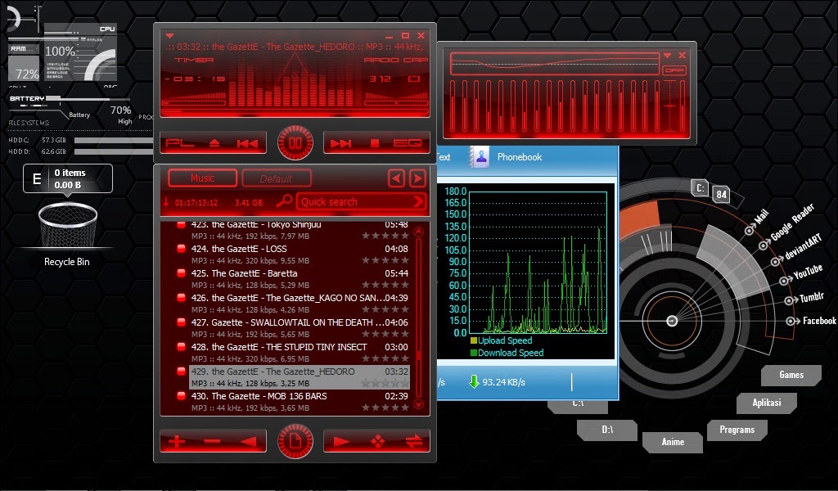The image size is (838, 491).
Task: Switch to the Music playlist tab
Action: pyautogui.click(x=203, y=178)
